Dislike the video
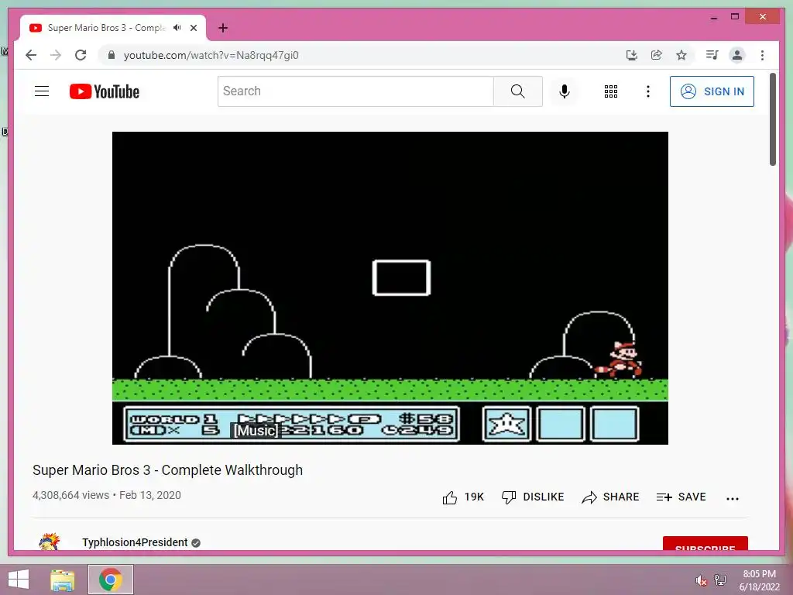 pyautogui.click(x=533, y=497)
